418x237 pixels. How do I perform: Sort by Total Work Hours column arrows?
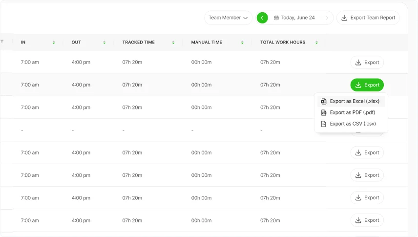317,43
